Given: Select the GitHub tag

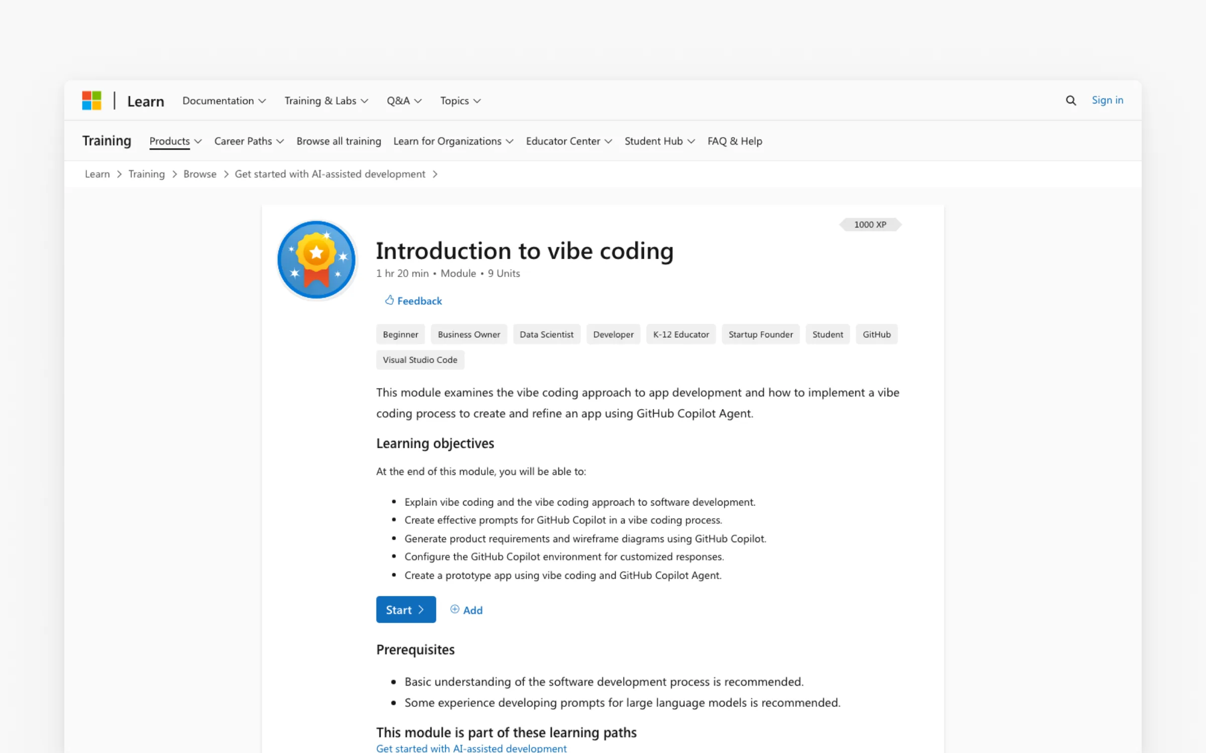Looking at the screenshot, I should coord(876,334).
